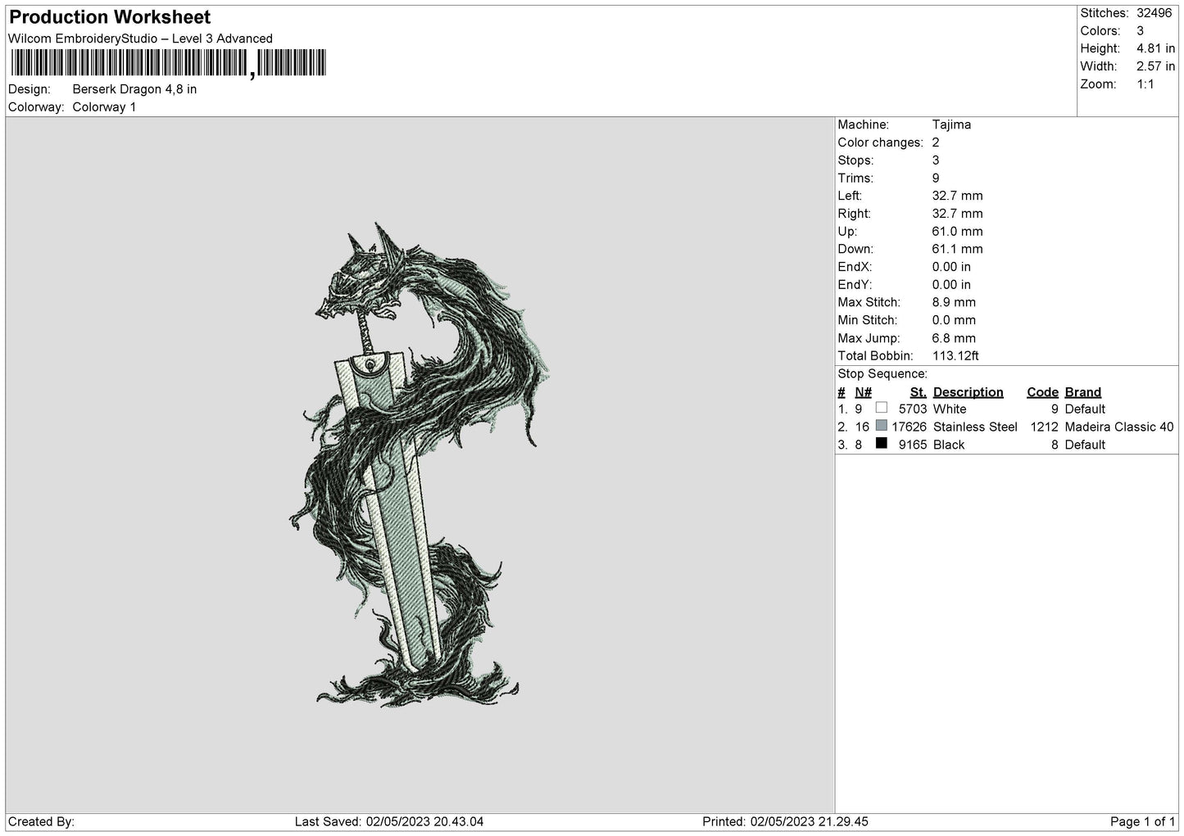Click the Colorway 1 value
Image resolution: width=1184 pixels, height=836 pixels.
(104, 107)
